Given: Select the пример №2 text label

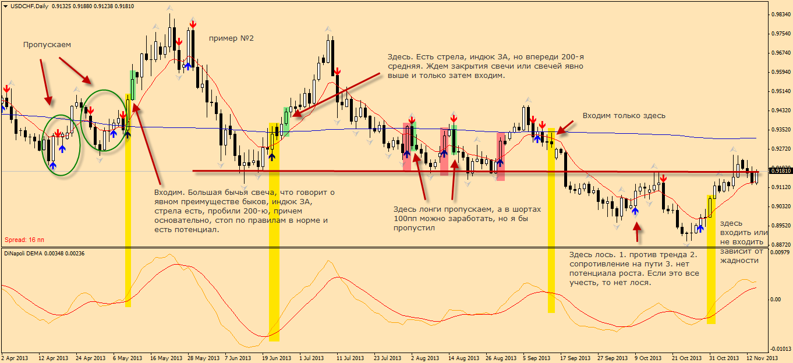Looking at the screenshot, I should click(231, 38).
